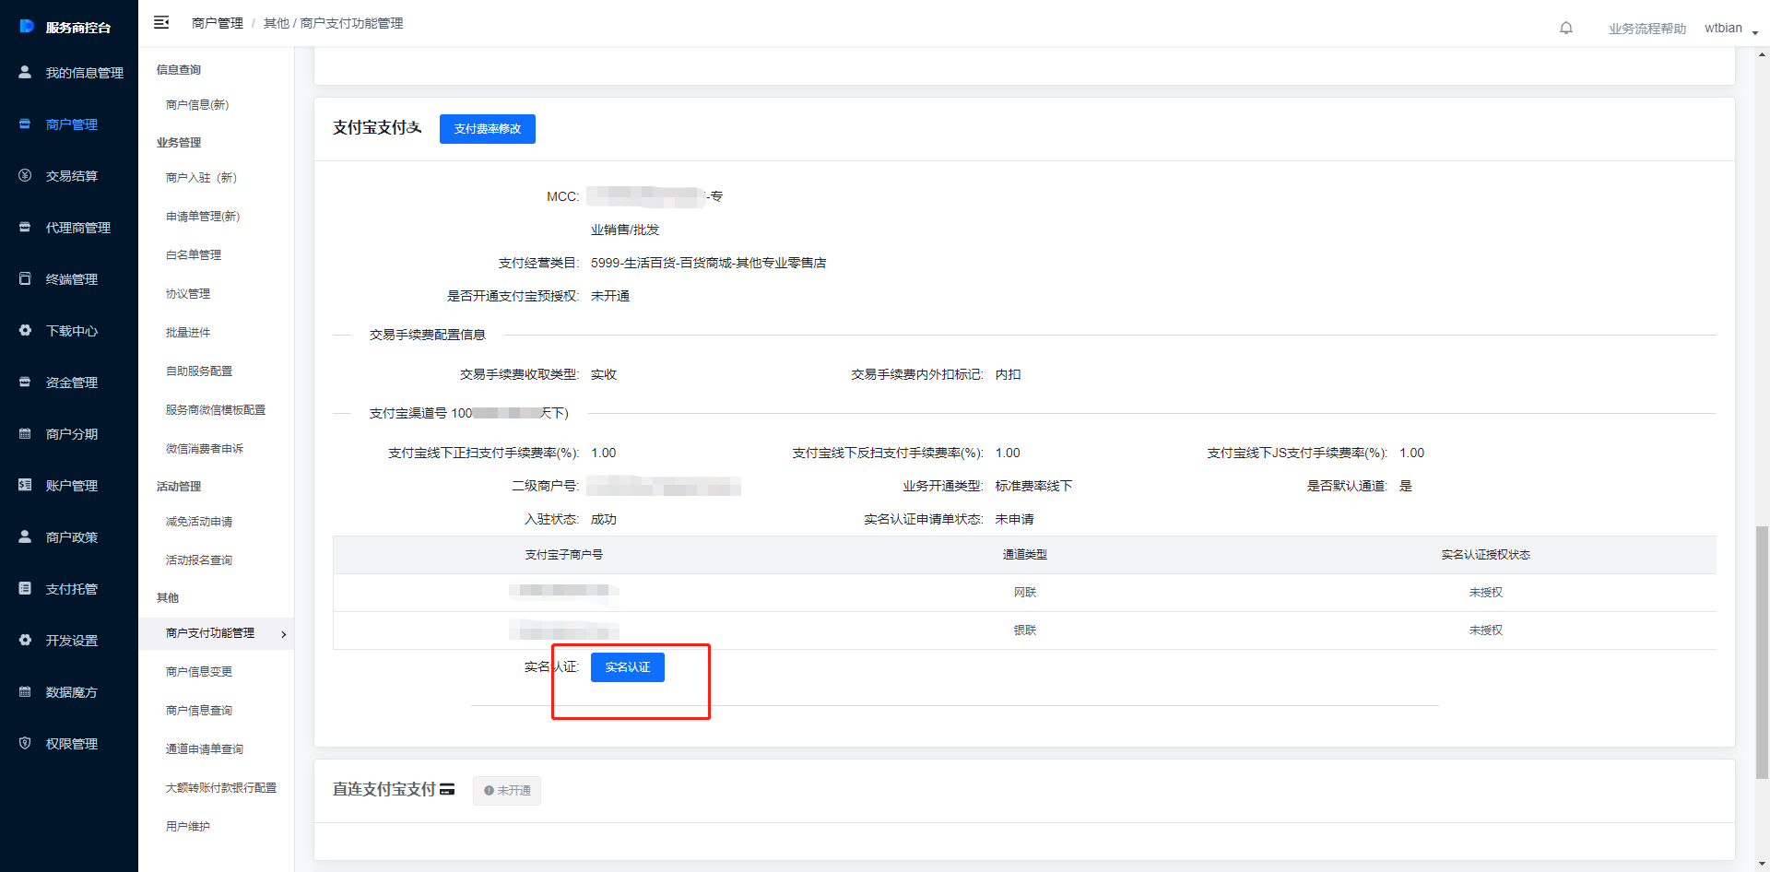Select 自助服务配置 submenu item
The height and width of the screenshot is (872, 1770).
(x=199, y=371)
